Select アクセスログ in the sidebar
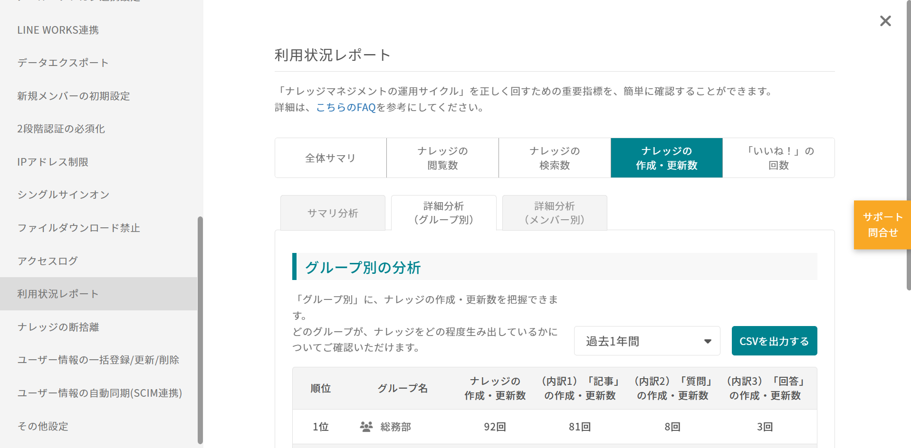Viewport: 911px width, 448px height. [x=48, y=261]
